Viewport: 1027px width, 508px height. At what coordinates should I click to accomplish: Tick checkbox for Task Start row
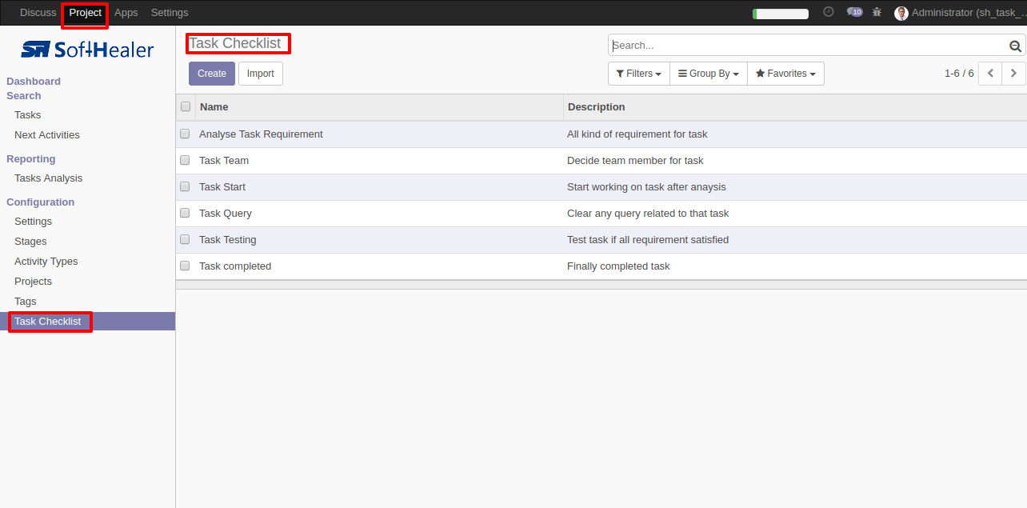185,186
